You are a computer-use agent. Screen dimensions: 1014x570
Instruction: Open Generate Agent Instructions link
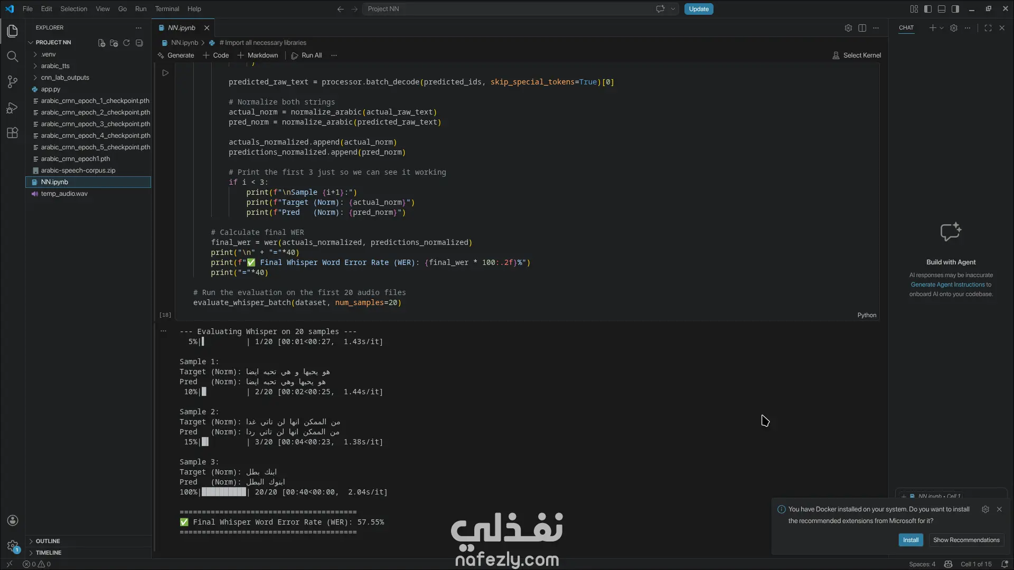point(947,284)
